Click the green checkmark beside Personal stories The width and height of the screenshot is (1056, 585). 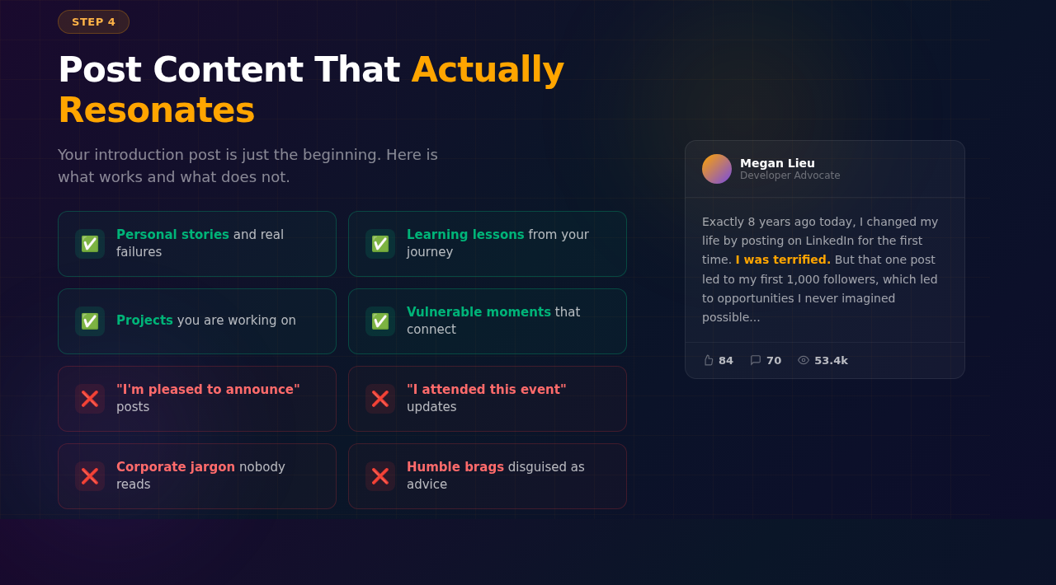coord(90,244)
